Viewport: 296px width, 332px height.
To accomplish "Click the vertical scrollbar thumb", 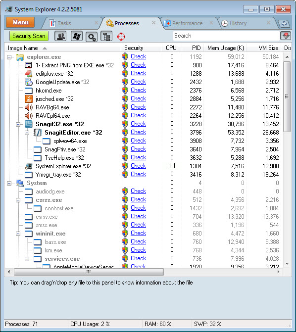I will pos(287,96).
